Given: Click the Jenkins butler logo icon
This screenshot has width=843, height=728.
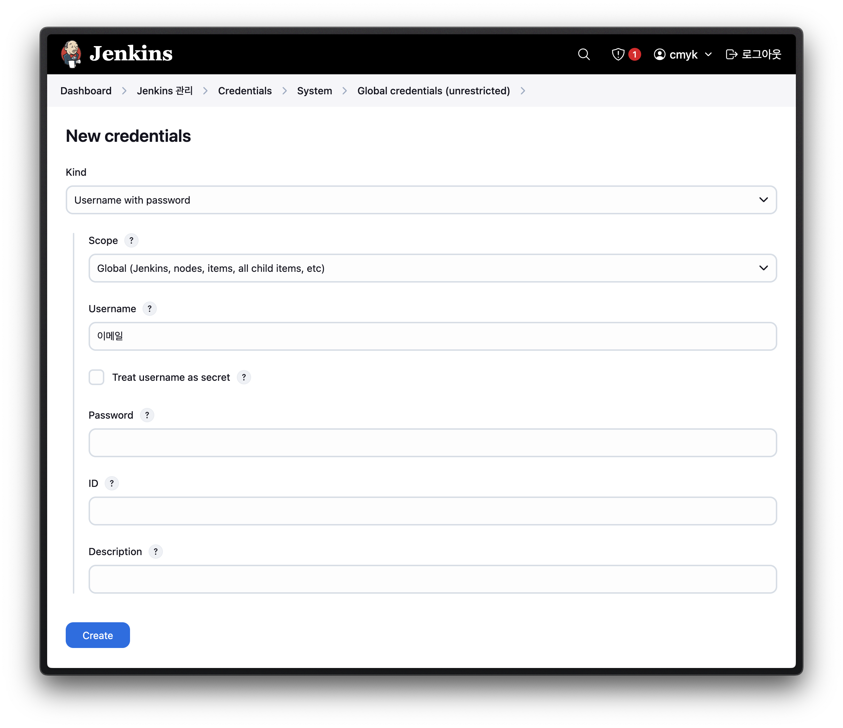Looking at the screenshot, I should (x=71, y=54).
